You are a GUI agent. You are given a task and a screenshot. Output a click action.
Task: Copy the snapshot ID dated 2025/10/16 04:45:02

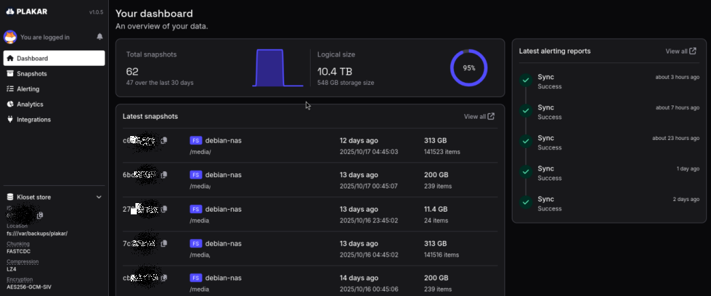(x=164, y=244)
